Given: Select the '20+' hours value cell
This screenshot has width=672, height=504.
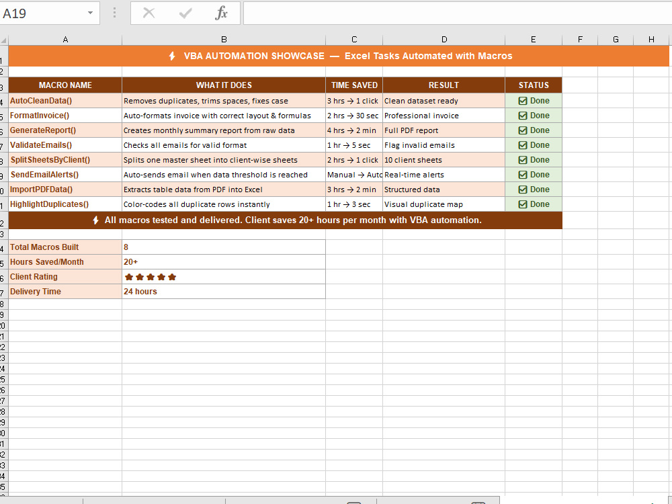Looking at the screenshot, I should (x=224, y=262).
